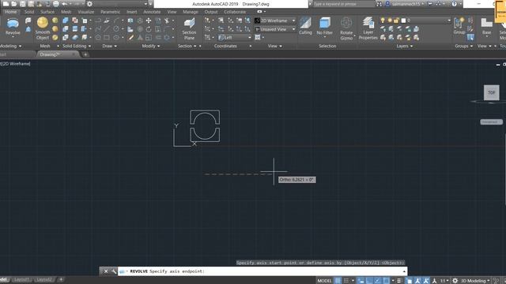Toggle layer freeze sun icon
Image resolution: width=506 pixels, height=284 pixels.
pyautogui.click(x=390, y=21)
